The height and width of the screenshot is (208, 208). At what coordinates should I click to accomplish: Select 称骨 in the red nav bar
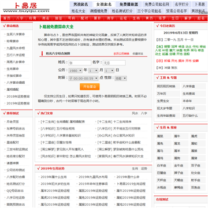(x=32, y=18)
